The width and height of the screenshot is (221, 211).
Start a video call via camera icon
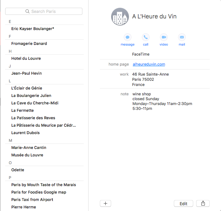(x=164, y=37)
